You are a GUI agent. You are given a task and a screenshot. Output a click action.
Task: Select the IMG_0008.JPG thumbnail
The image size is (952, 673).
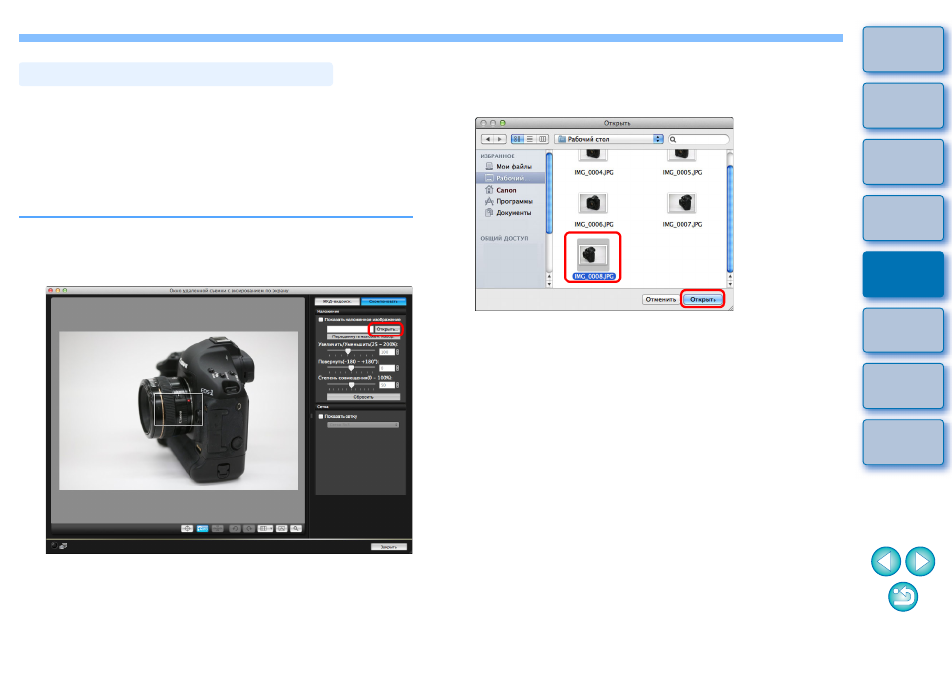click(593, 254)
